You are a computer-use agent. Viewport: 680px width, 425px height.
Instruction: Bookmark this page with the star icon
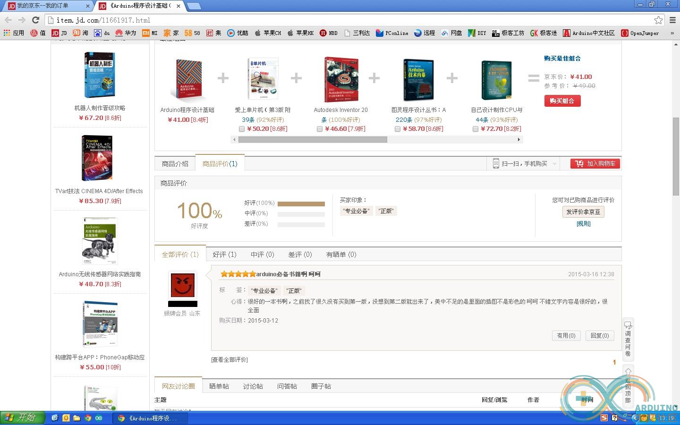point(658,20)
